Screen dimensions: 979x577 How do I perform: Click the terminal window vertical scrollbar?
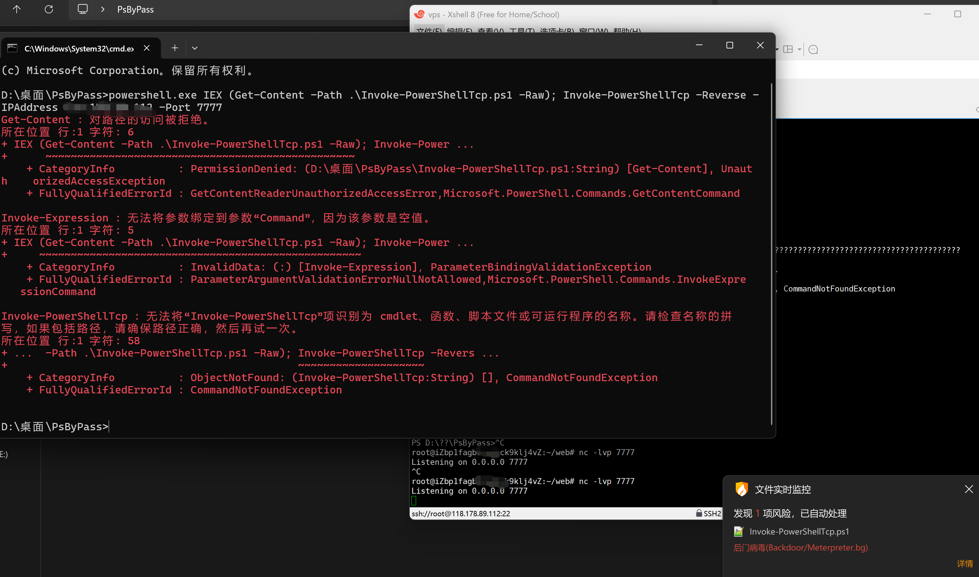pyautogui.click(x=771, y=253)
